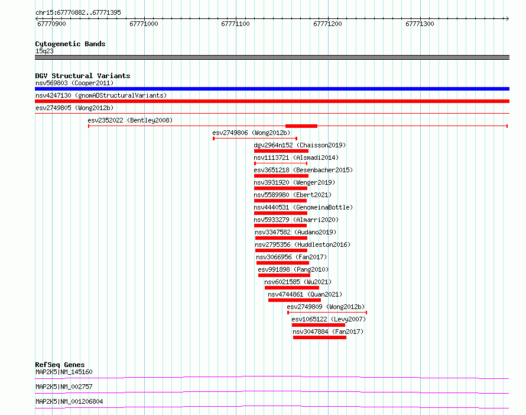Select the nsv3066956 red bar
Viewport: 526px width, 415px height.
point(283,263)
